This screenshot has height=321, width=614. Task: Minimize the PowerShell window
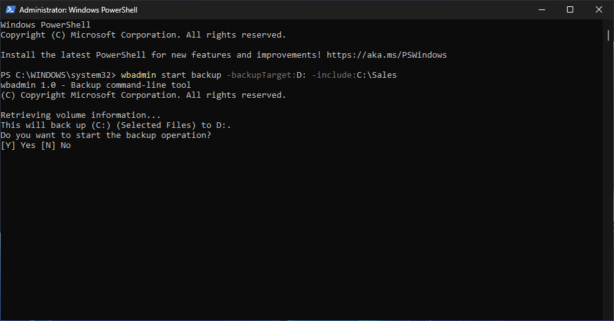[541, 9]
